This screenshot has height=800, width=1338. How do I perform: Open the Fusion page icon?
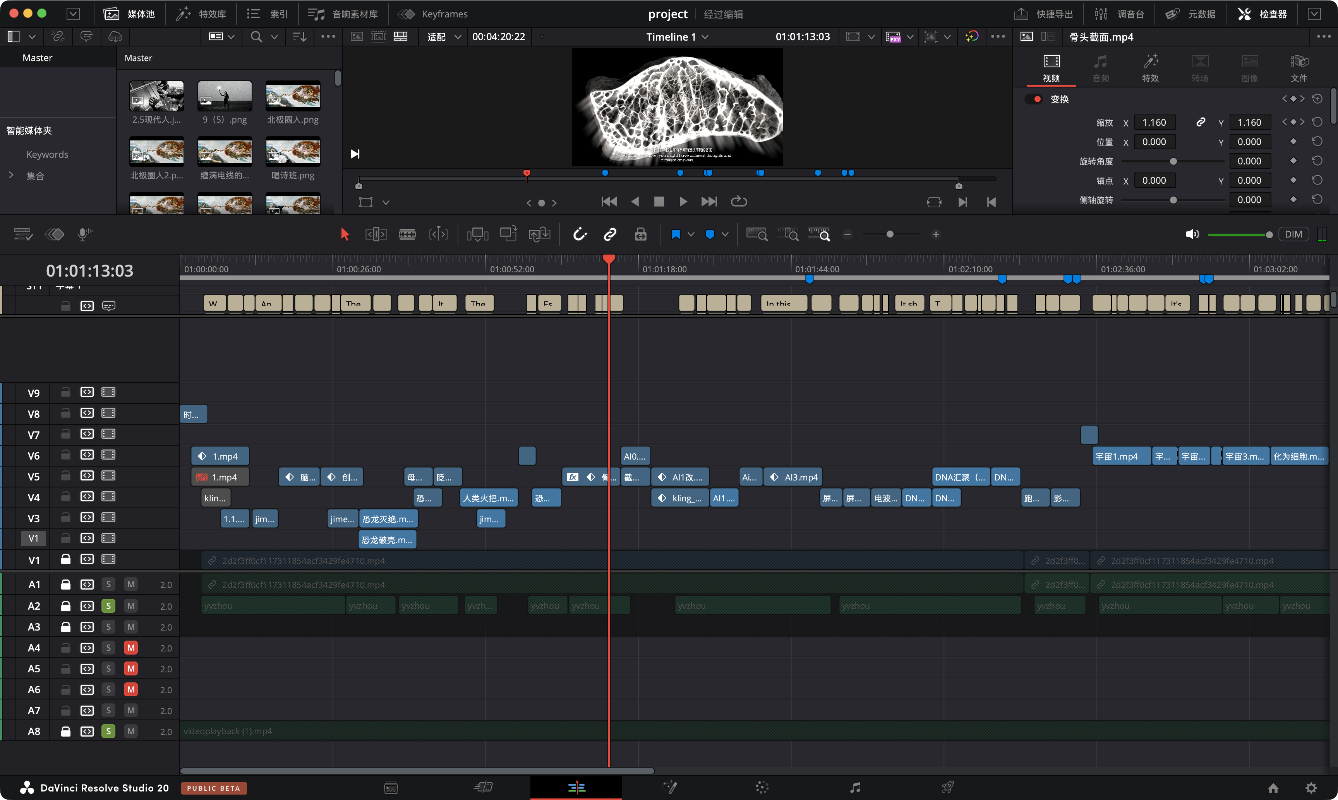tap(669, 788)
